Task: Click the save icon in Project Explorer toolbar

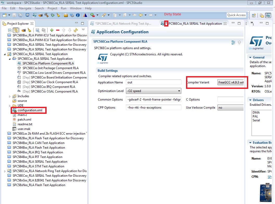Action: click(x=37, y=30)
